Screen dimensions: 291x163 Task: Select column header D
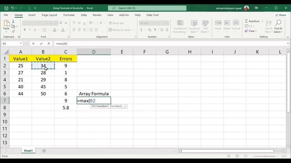tap(94, 52)
